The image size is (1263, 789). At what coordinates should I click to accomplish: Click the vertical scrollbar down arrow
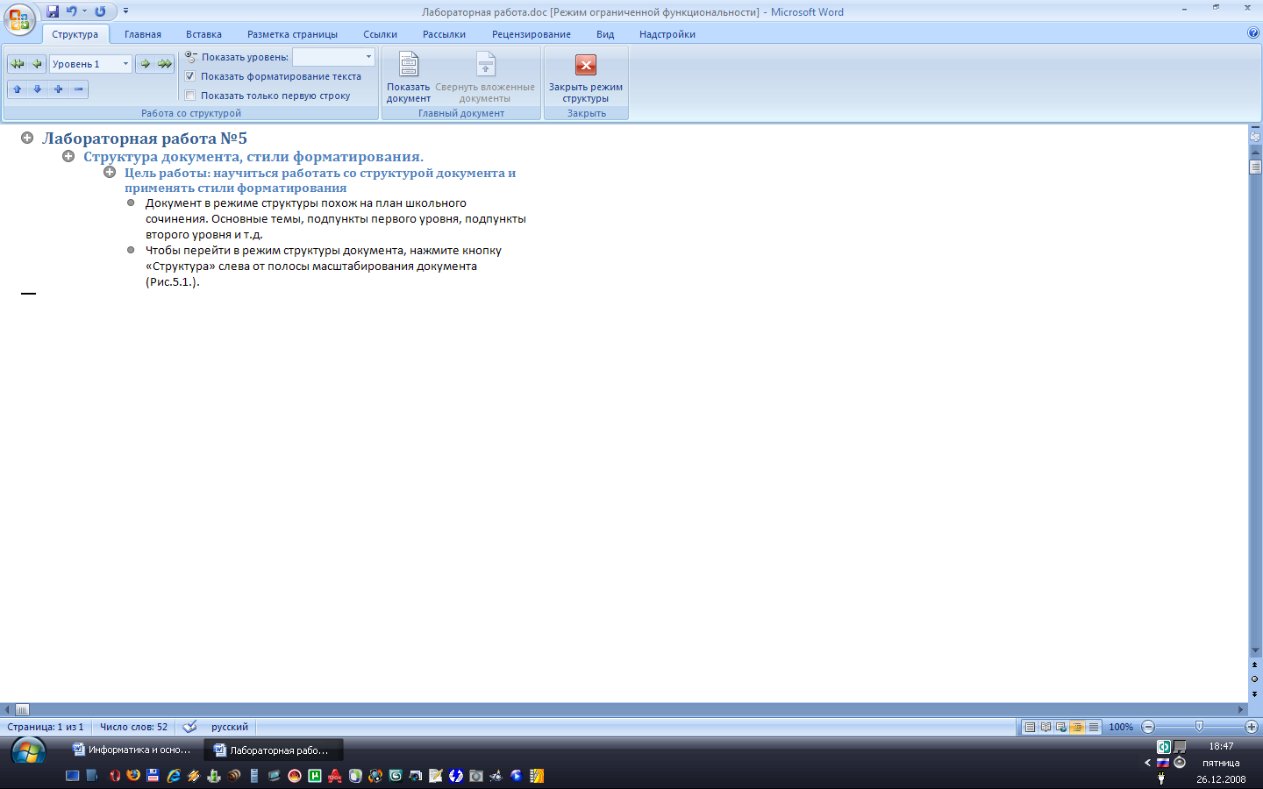1255,650
